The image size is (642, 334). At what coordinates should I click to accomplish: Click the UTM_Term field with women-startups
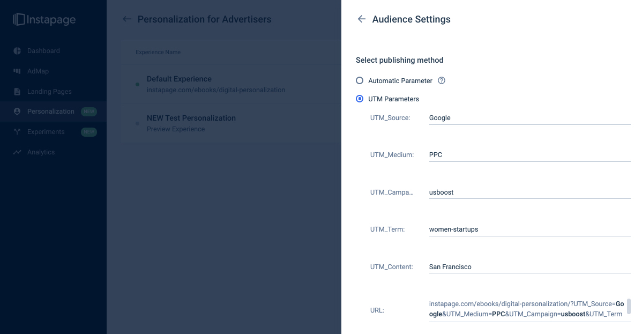pos(528,229)
